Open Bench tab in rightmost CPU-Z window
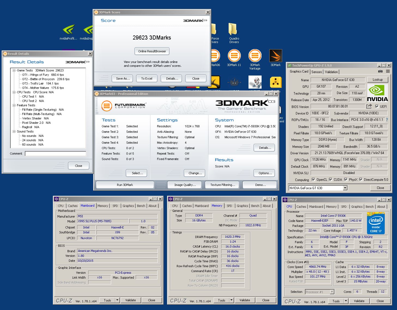 coord(369,207)
